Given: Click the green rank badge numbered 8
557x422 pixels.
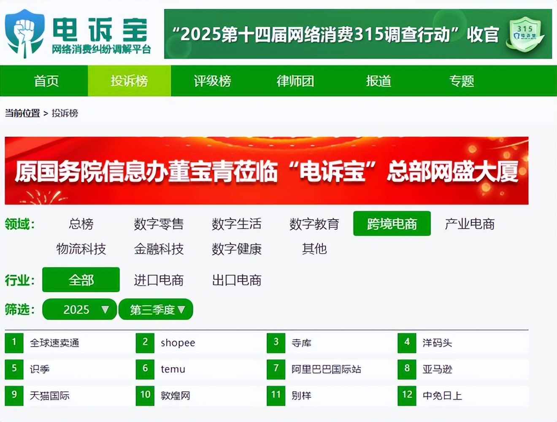Looking at the screenshot, I should click(407, 369).
